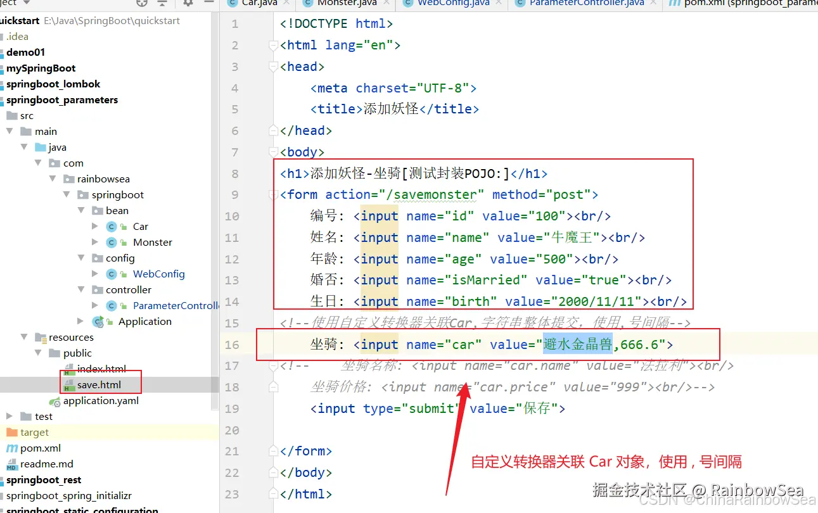Collapse the controller package arrow
Image resolution: width=818 pixels, height=513 pixels.
81,290
